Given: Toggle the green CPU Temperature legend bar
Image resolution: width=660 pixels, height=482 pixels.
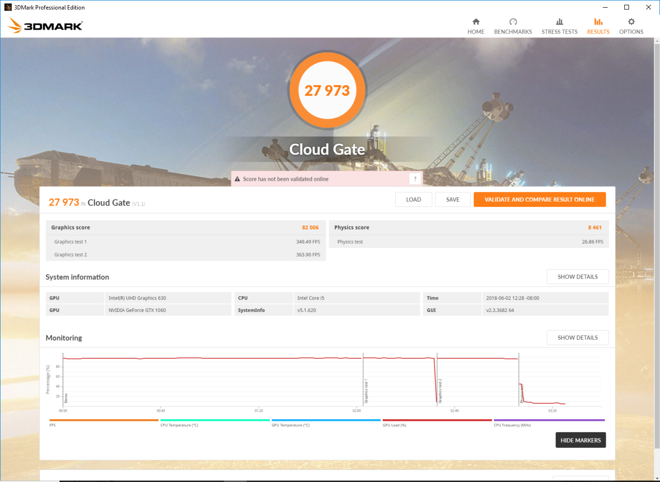Looking at the screenshot, I should point(215,420).
